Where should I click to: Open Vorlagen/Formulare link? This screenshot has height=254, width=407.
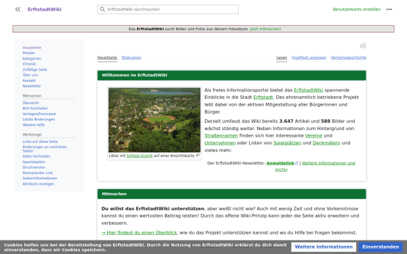39,114
